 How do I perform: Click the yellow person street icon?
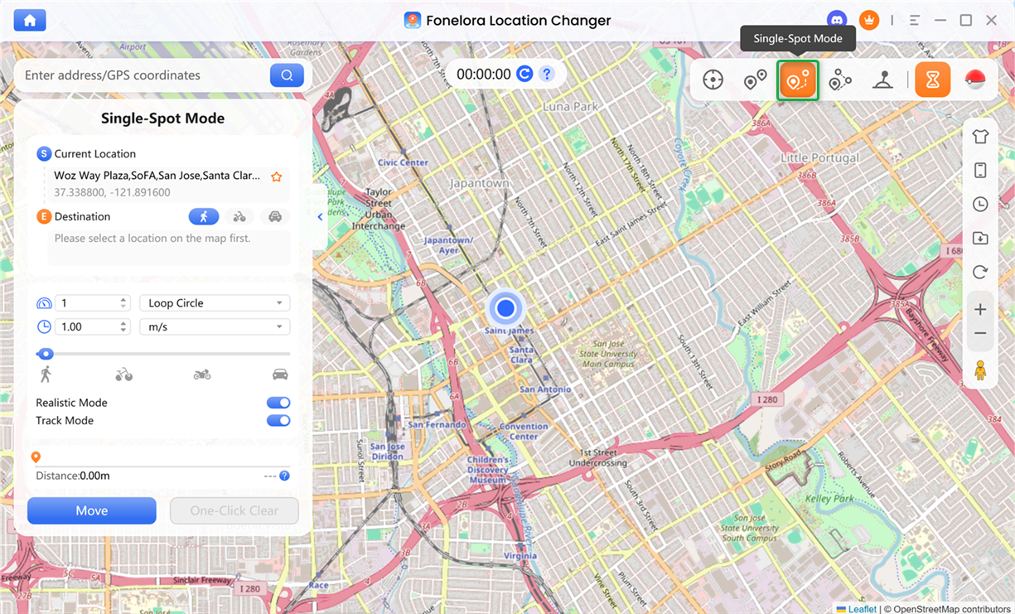coord(980,370)
